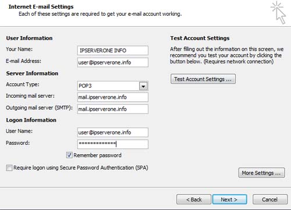Click the Test Account Settings heading

pyautogui.click(x=200, y=38)
